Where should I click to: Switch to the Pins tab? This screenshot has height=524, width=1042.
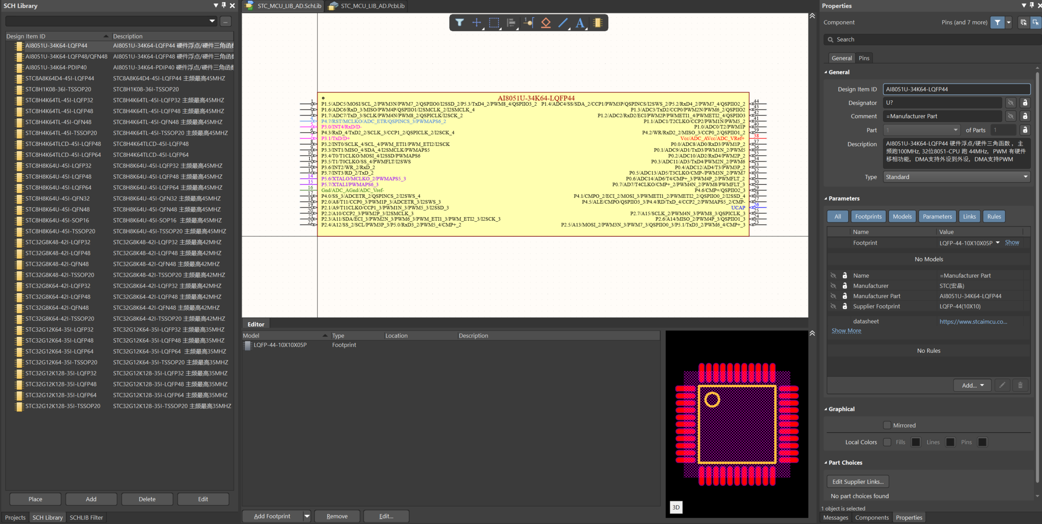point(864,58)
